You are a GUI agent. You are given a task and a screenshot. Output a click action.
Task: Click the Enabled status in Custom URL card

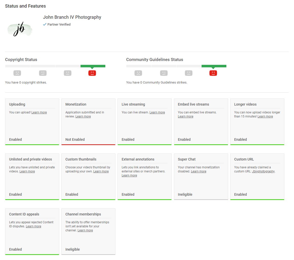point(240,194)
